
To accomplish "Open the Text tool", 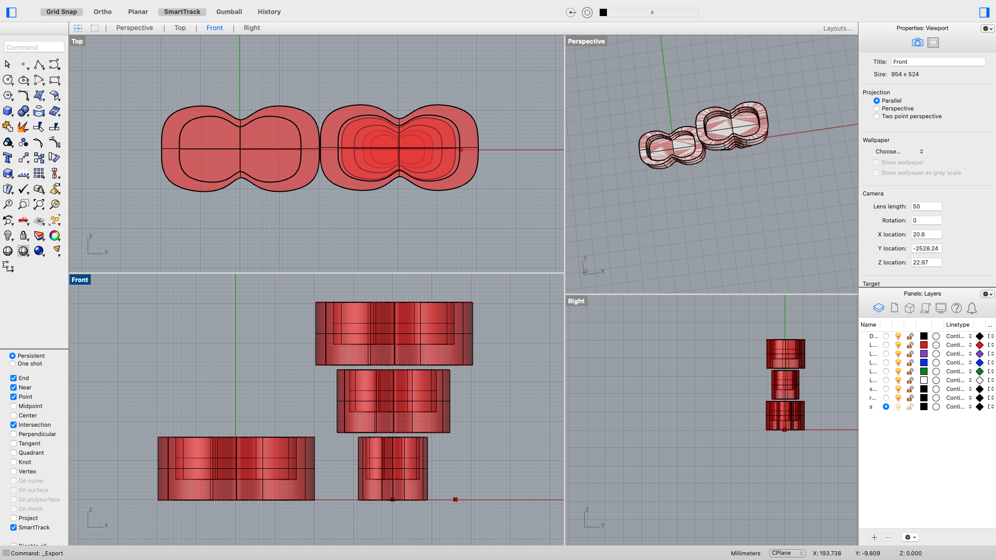I will [7, 158].
